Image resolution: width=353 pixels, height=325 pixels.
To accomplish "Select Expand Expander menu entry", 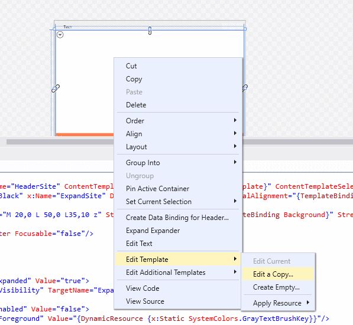I will (178, 231).
